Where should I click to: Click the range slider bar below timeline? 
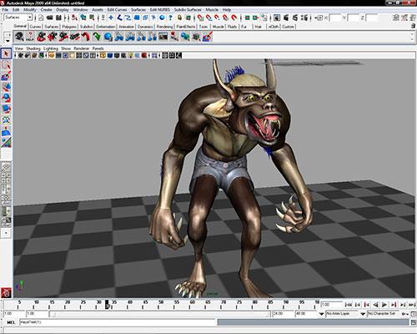[160, 314]
